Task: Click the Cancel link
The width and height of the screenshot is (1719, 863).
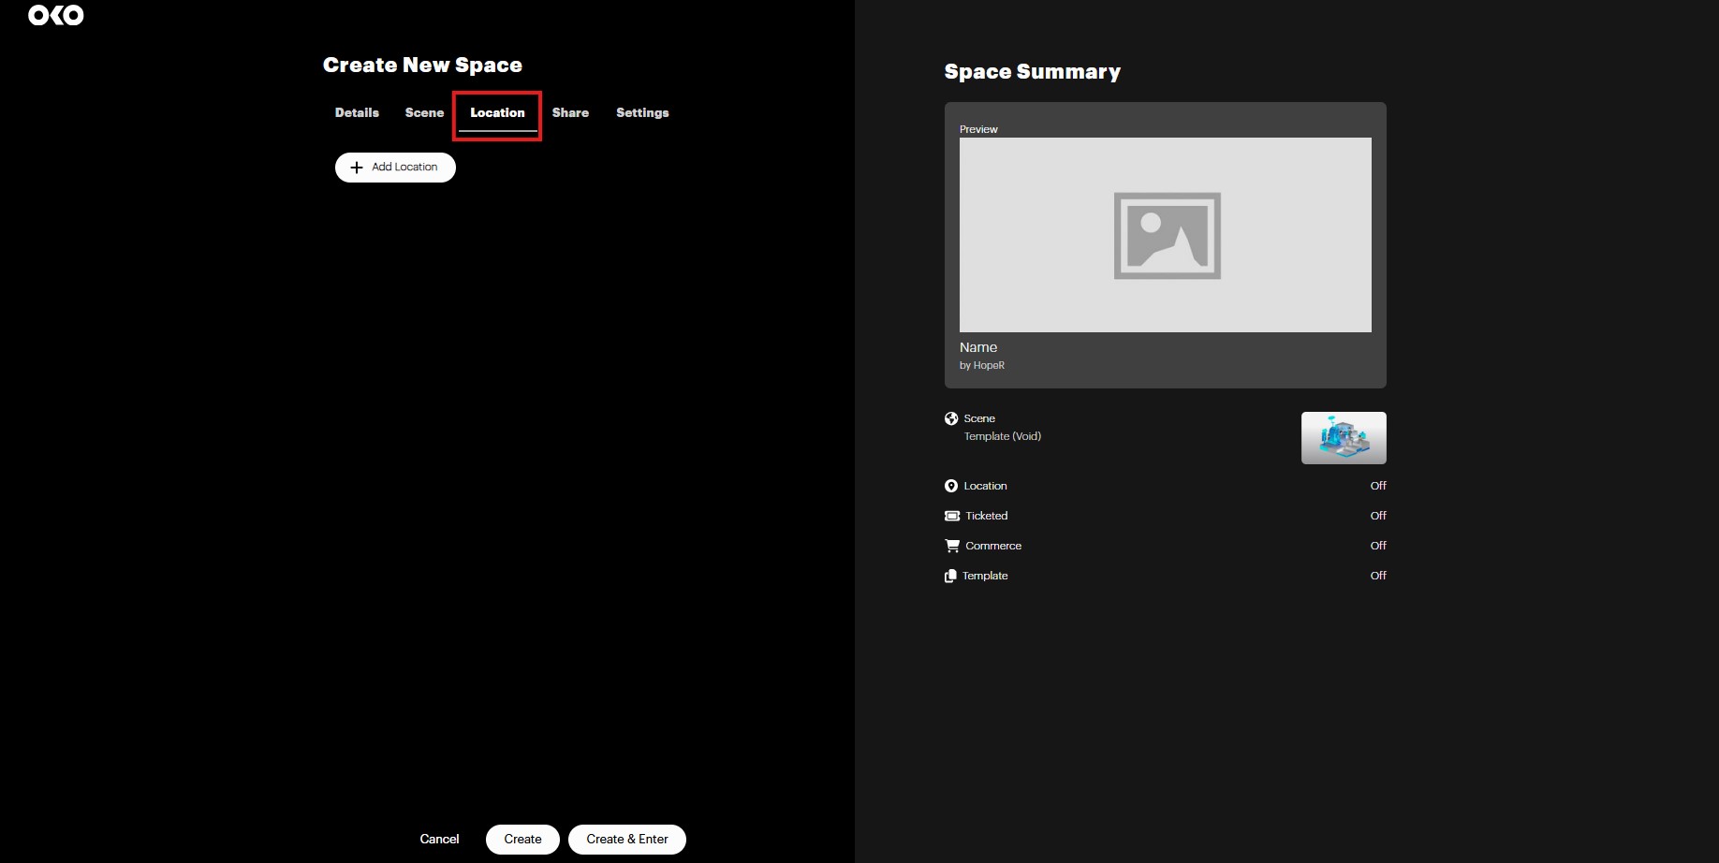Action: pyautogui.click(x=439, y=839)
